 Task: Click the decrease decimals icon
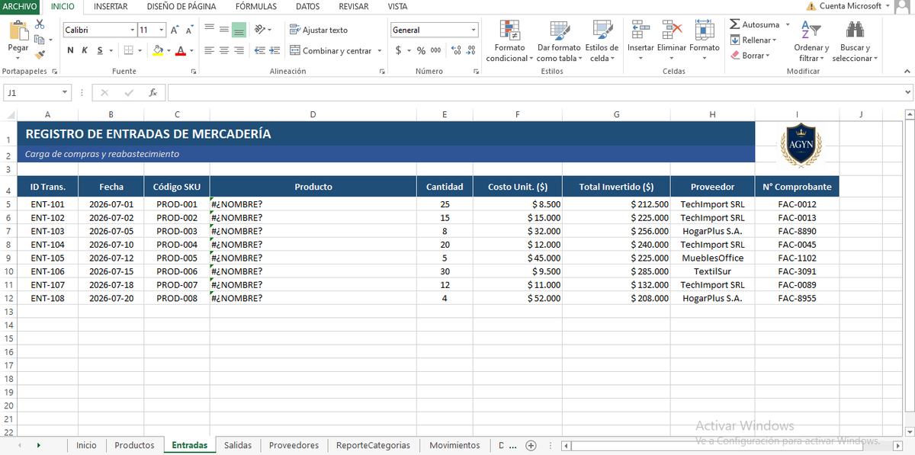(470, 50)
